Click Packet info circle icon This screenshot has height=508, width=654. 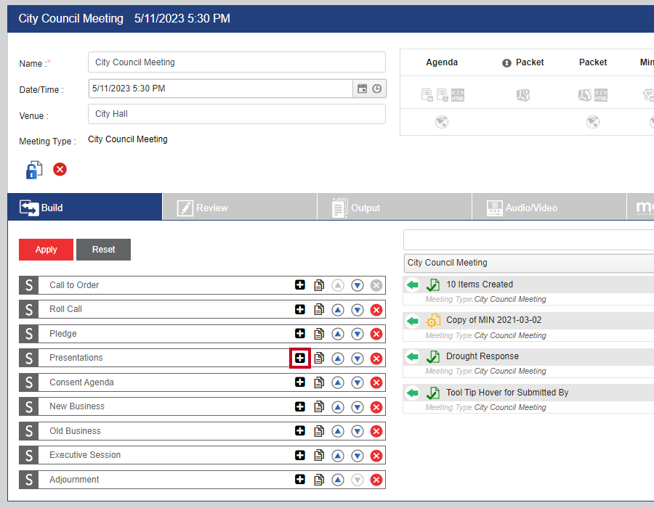coord(506,63)
